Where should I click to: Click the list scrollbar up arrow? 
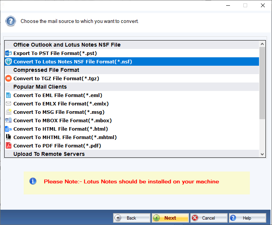(262, 44)
